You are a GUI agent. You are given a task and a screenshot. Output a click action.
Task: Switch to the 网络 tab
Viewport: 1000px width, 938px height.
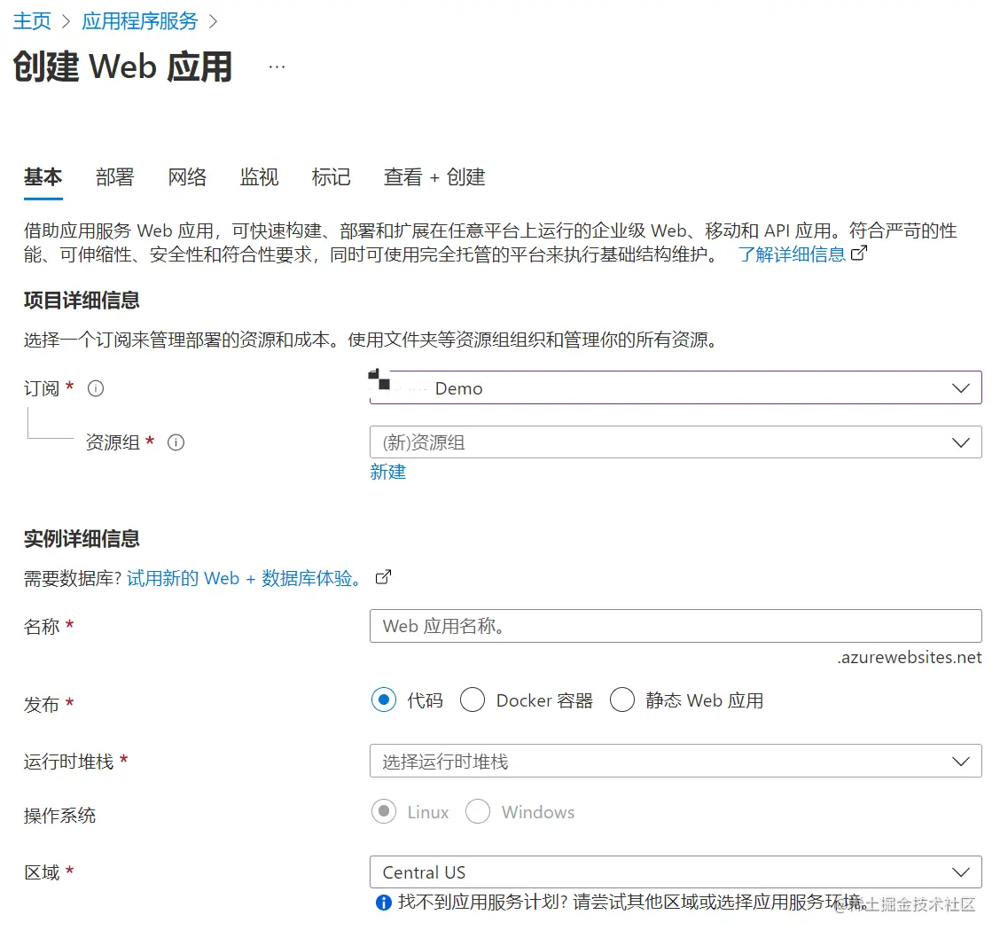187,176
